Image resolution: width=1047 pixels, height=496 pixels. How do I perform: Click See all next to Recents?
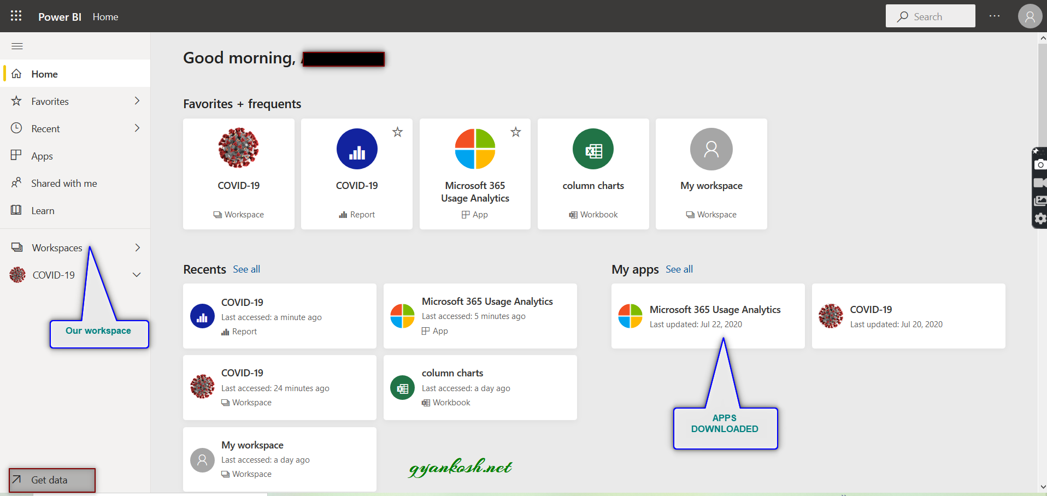[x=246, y=269]
